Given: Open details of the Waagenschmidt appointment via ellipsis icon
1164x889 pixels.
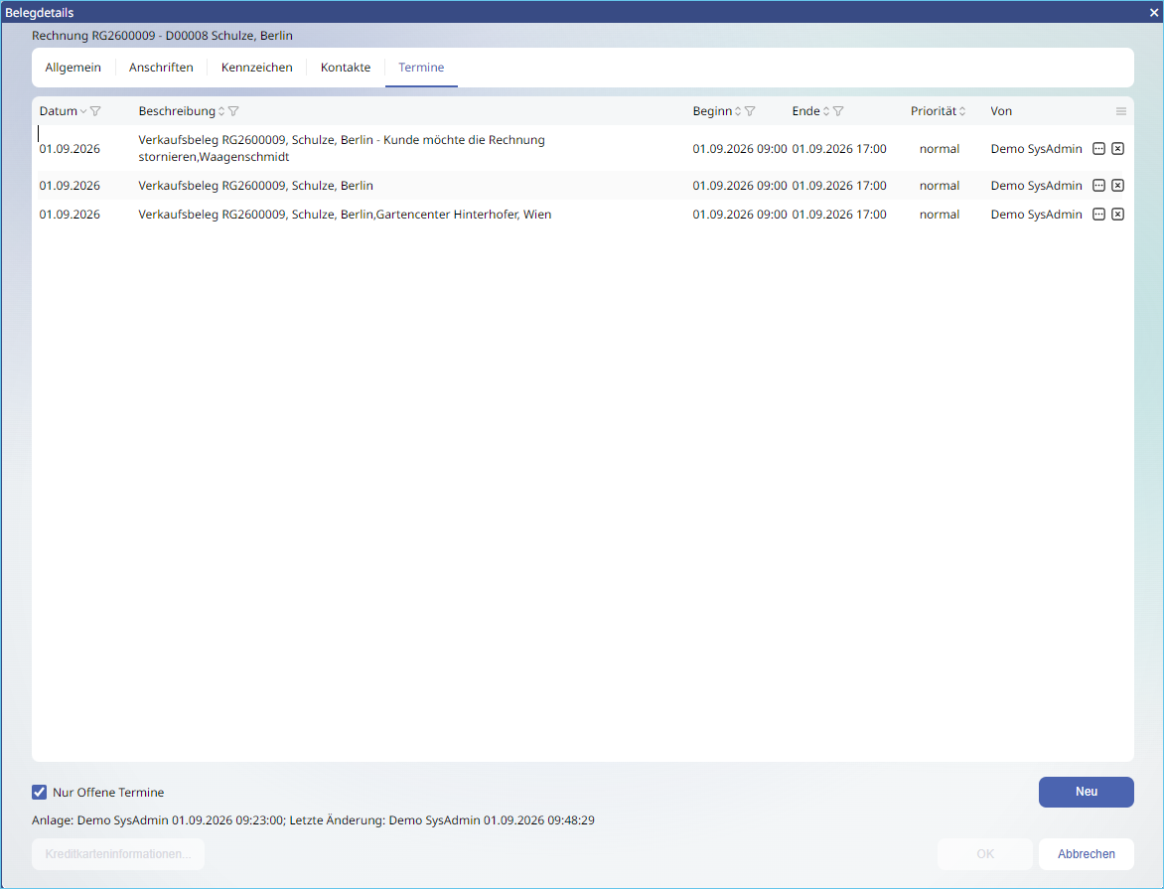Looking at the screenshot, I should [x=1098, y=149].
